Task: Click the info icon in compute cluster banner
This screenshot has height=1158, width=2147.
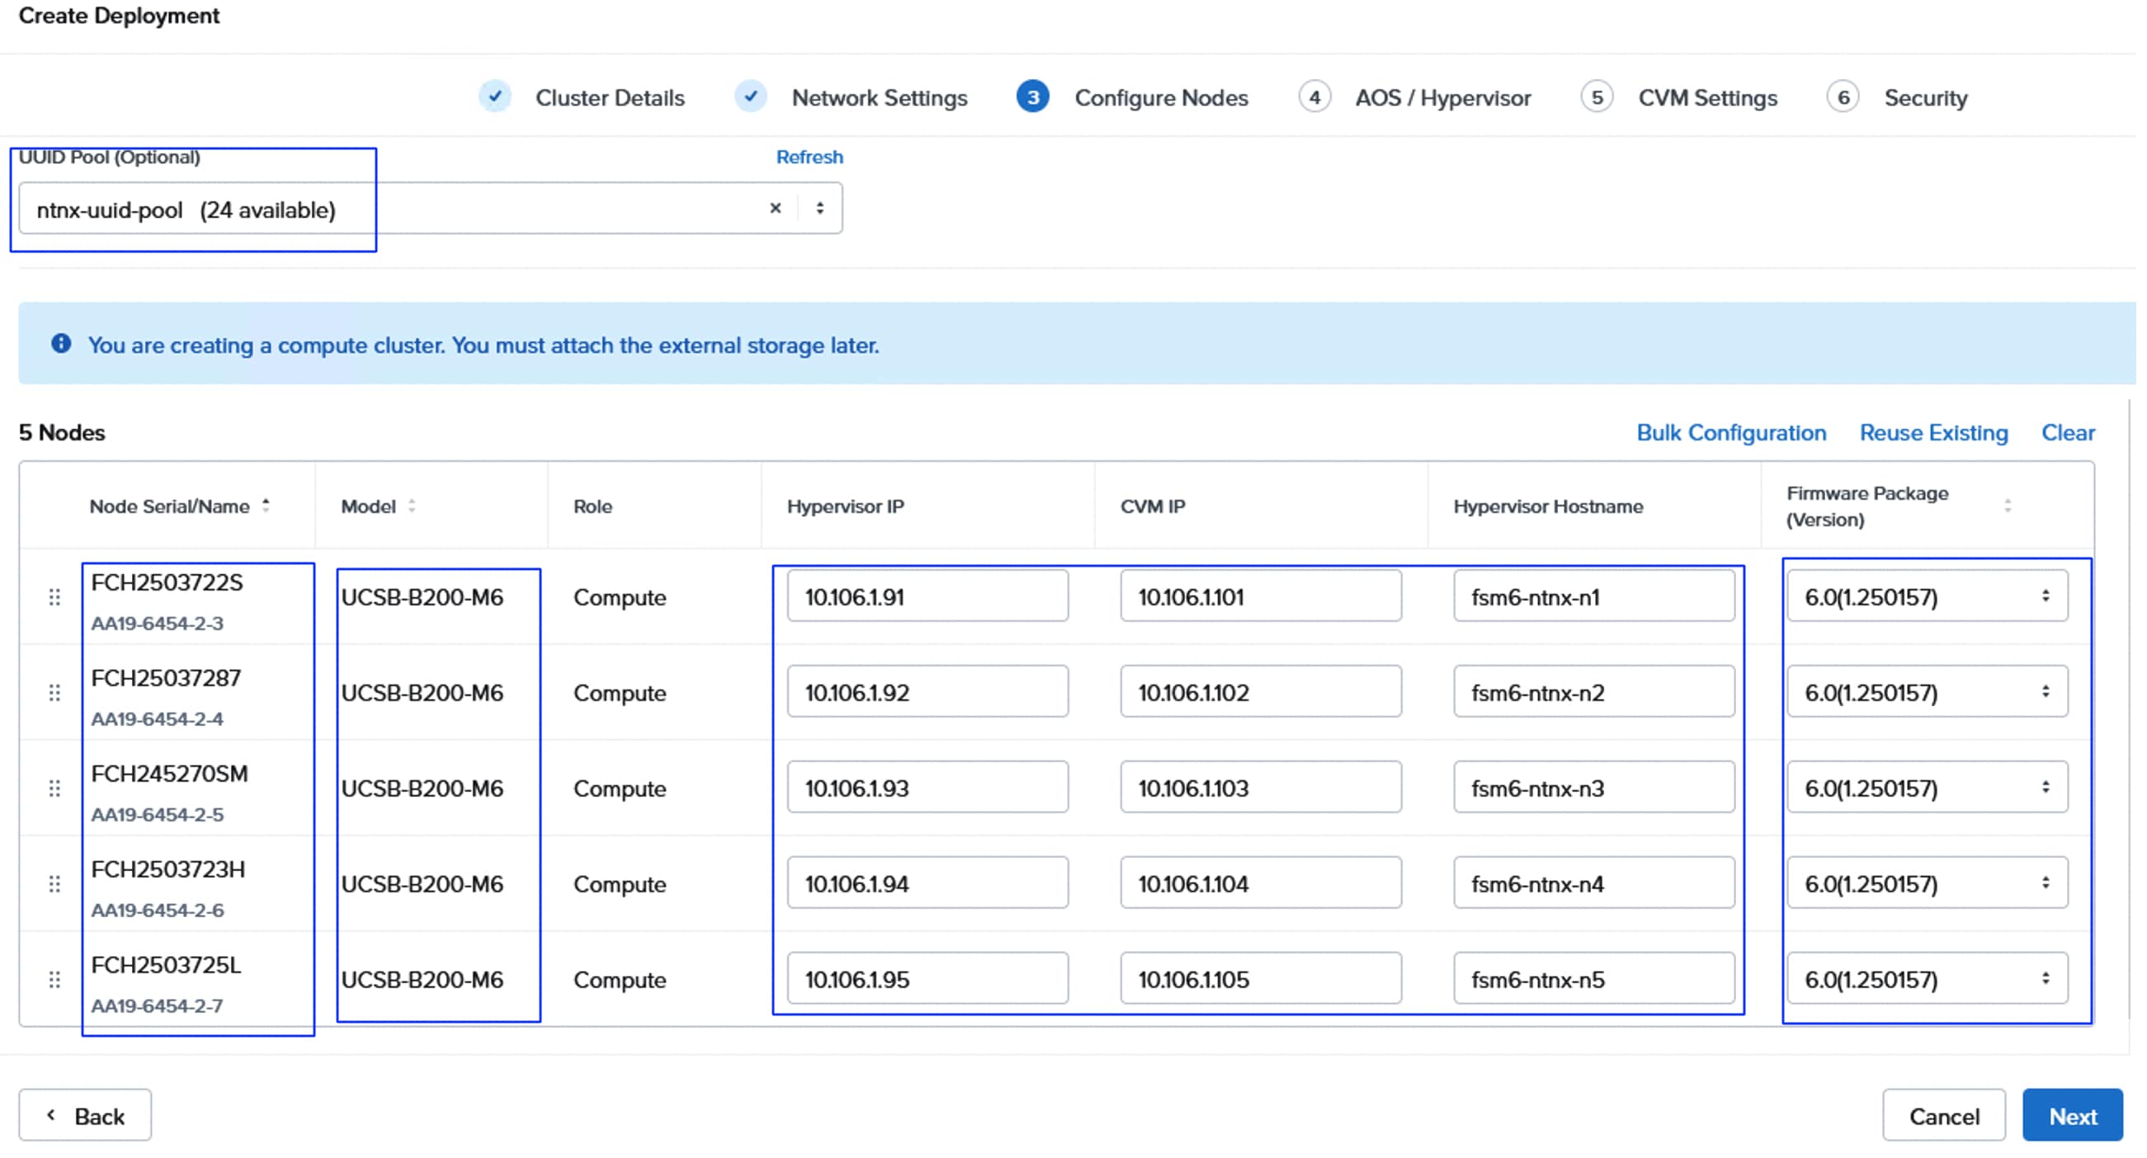Action: [x=61, y=345]
